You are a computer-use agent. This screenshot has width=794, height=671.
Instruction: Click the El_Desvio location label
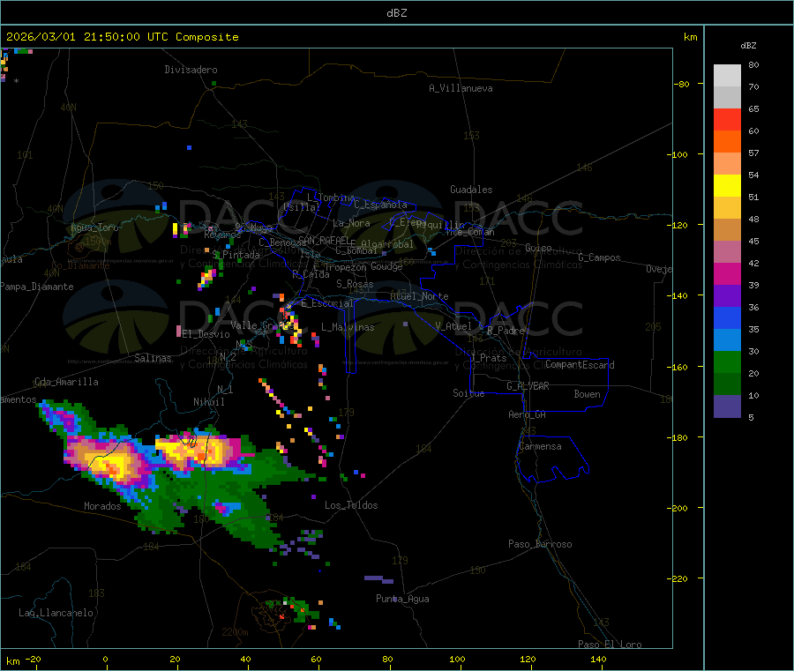[206, 334]
